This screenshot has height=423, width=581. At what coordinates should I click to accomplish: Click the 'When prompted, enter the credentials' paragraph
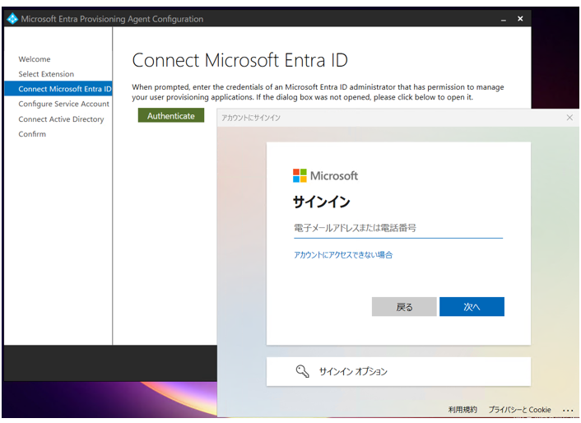pos(318,92)
